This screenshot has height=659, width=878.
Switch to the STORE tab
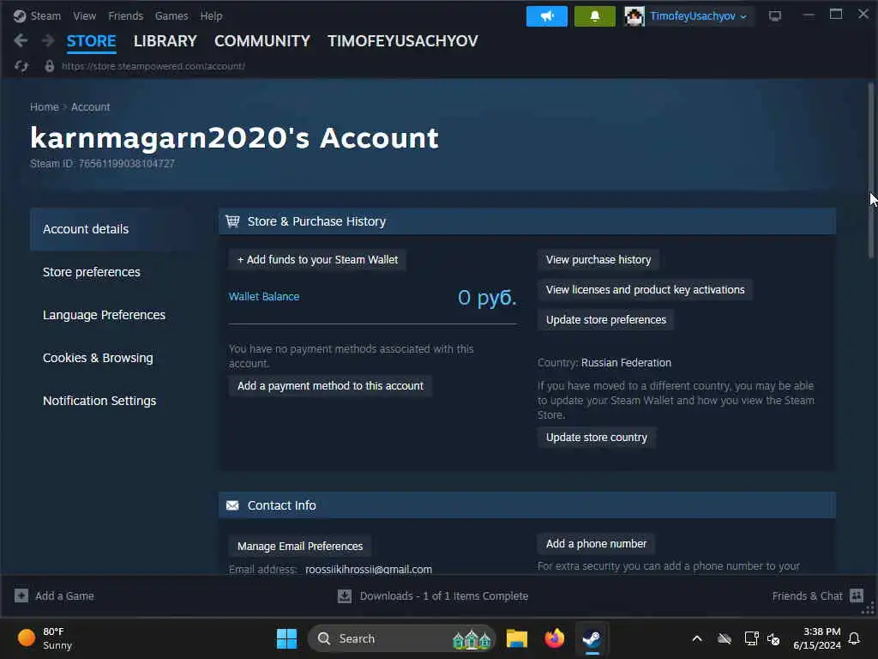click(91, 41)
